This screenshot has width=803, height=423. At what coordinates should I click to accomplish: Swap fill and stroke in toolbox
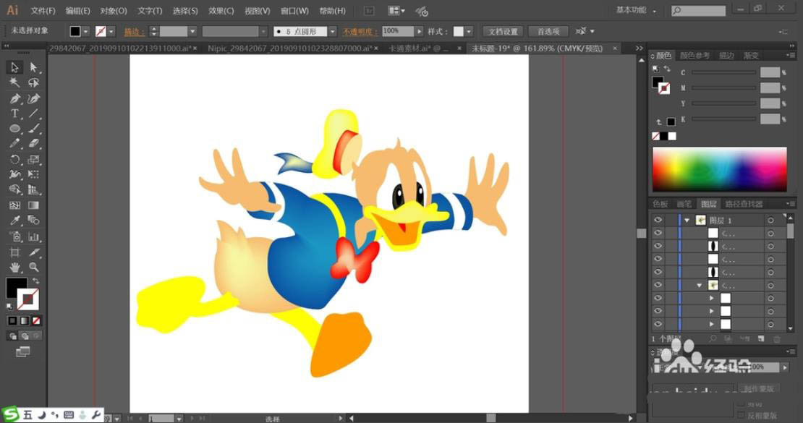tap(36, 281)
